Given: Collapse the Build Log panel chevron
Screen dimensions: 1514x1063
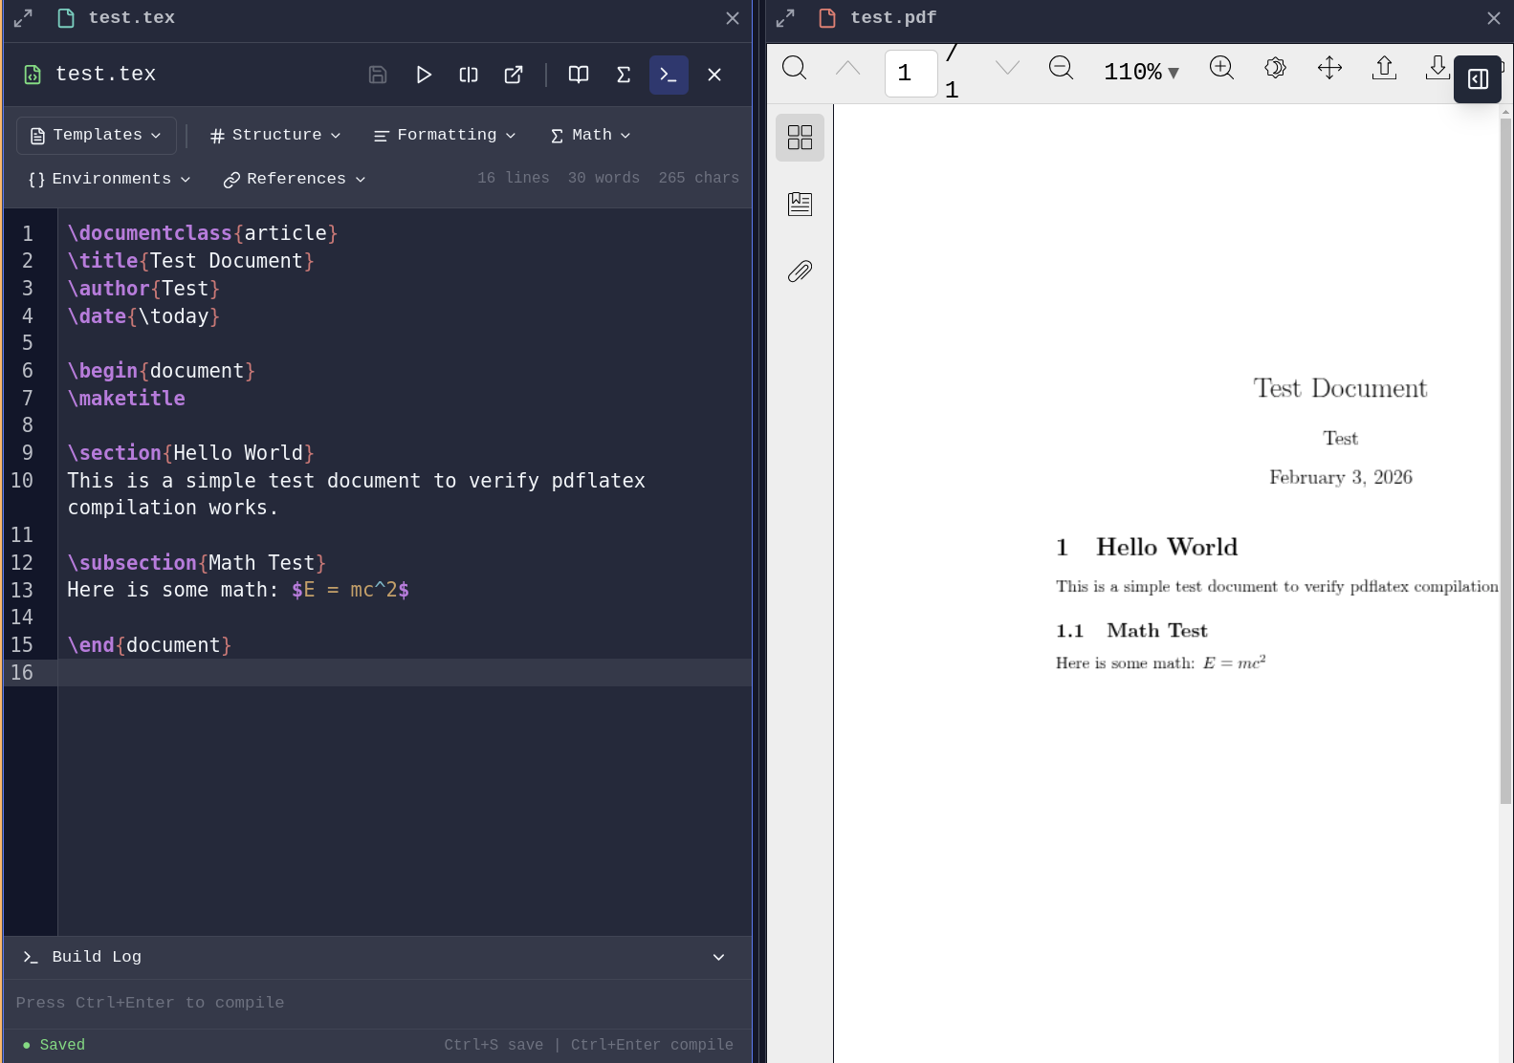Looking at the screenshot, I should 718,957.
